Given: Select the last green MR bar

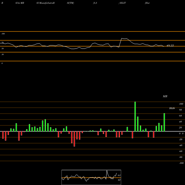Looking at the screenshot, I should pos(164,122).
